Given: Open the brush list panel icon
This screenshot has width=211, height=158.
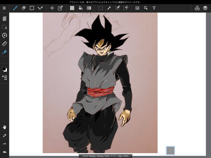Looking at the screenshot, I should click(x=5, y=77).
